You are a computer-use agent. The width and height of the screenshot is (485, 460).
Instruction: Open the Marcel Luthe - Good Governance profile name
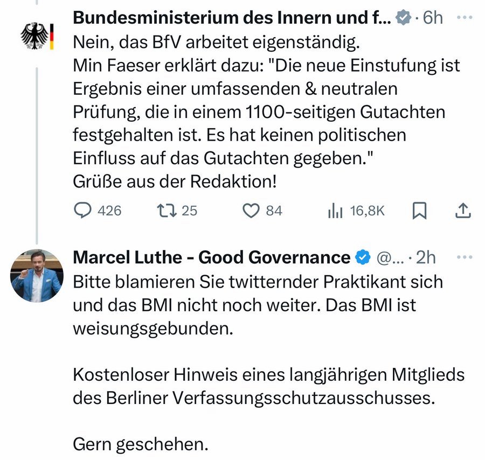pyautogui.click(x=211, y=257)
